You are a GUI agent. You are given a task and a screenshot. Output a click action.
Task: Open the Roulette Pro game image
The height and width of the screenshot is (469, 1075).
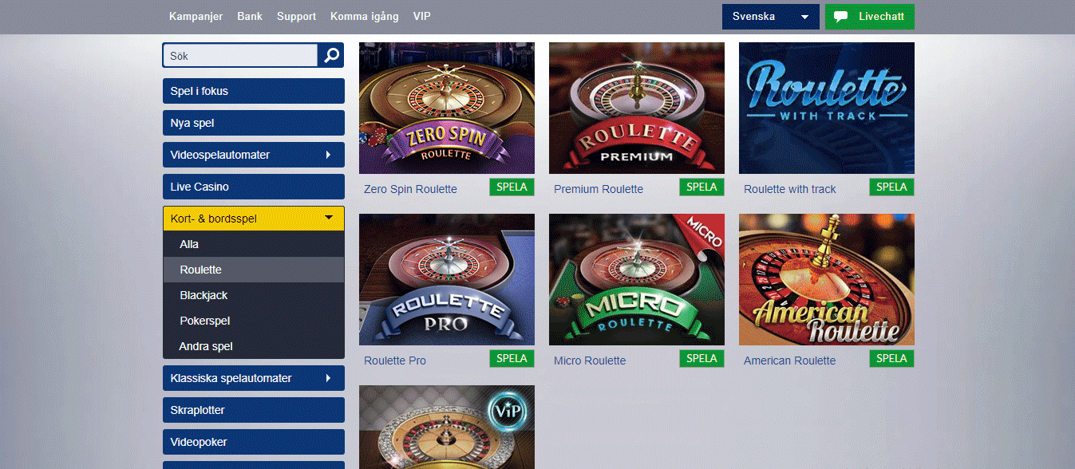pos(447,279)
